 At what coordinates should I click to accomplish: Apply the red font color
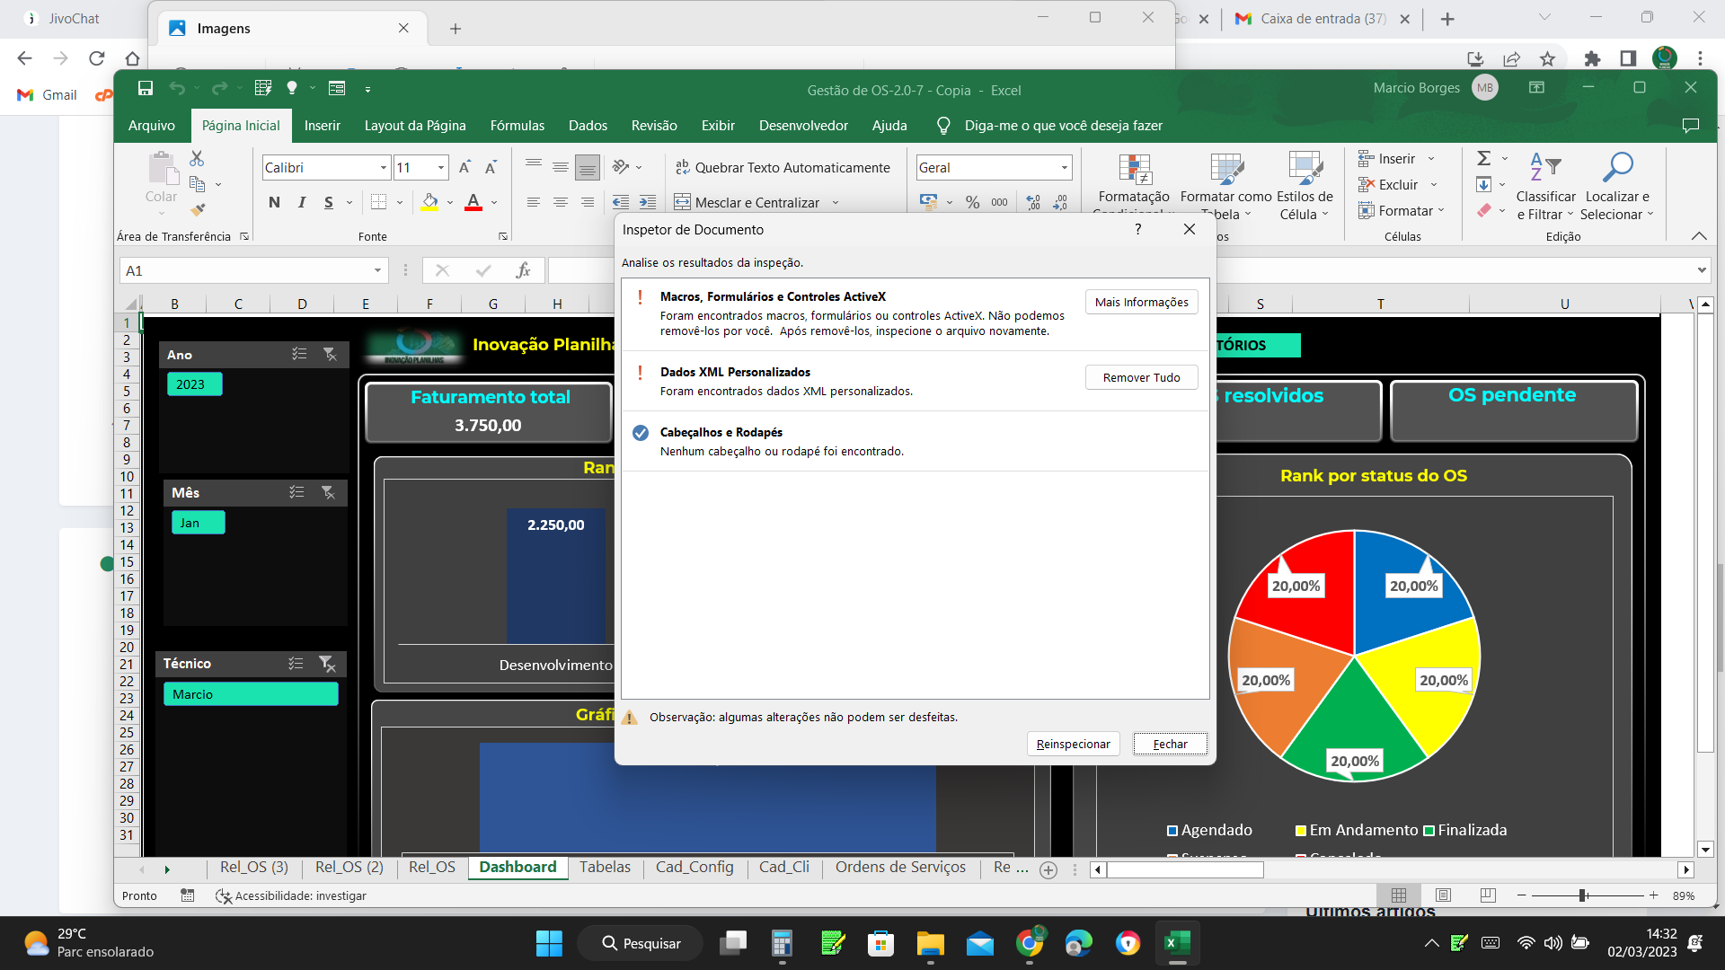click(473, 202)
